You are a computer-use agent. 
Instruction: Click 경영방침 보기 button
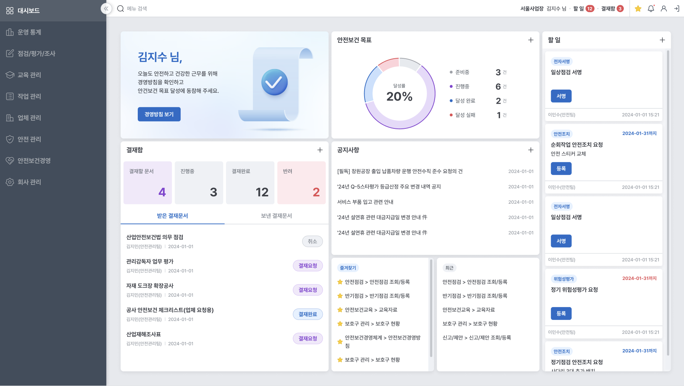coord(159,114)
